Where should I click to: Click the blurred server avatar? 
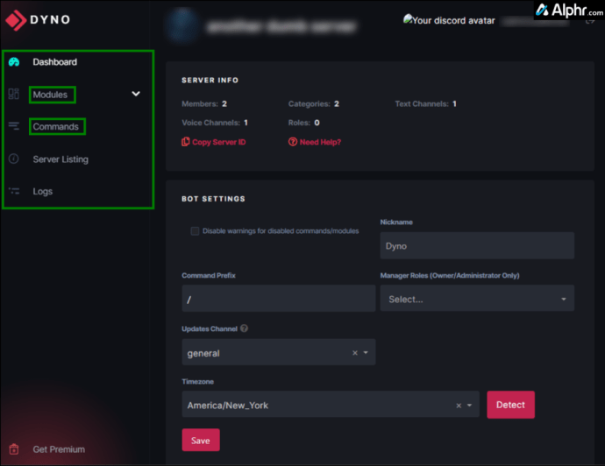(x=182, y=25)
